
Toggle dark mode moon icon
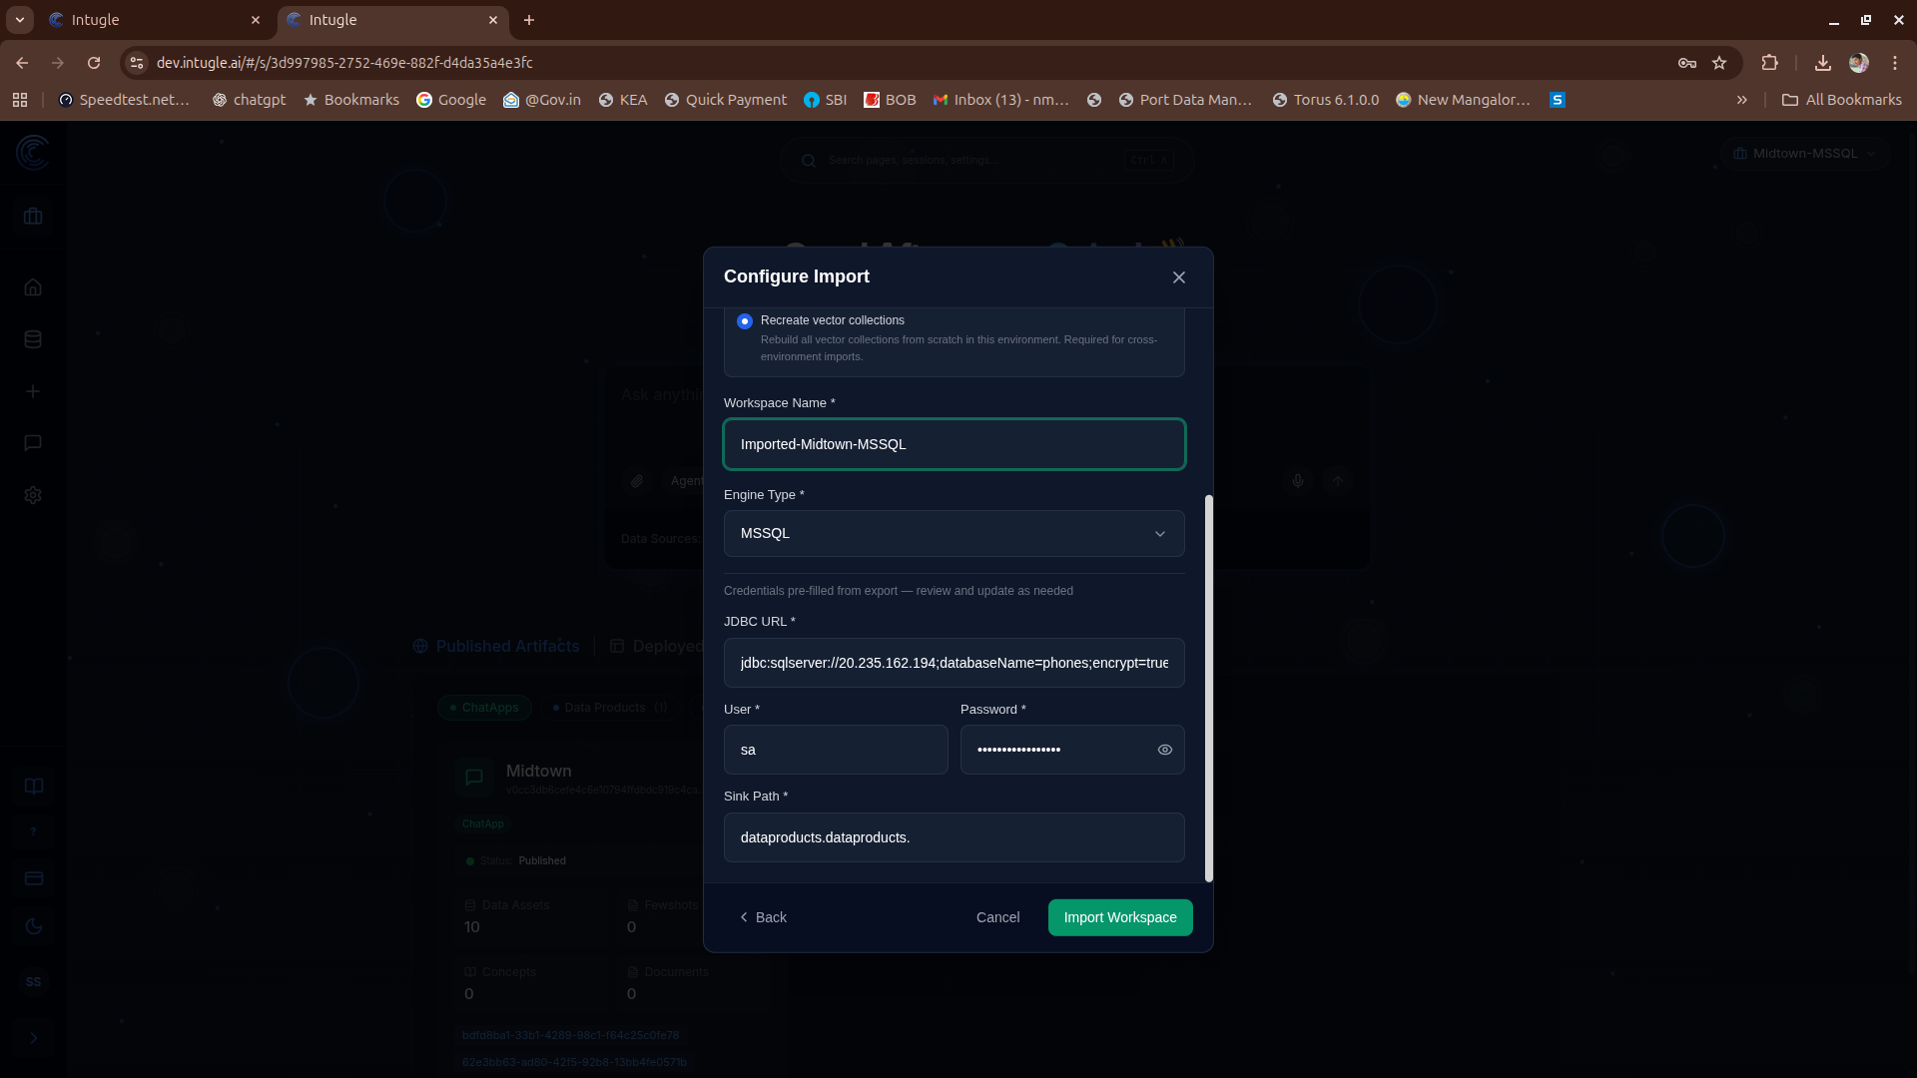[34, 926]
